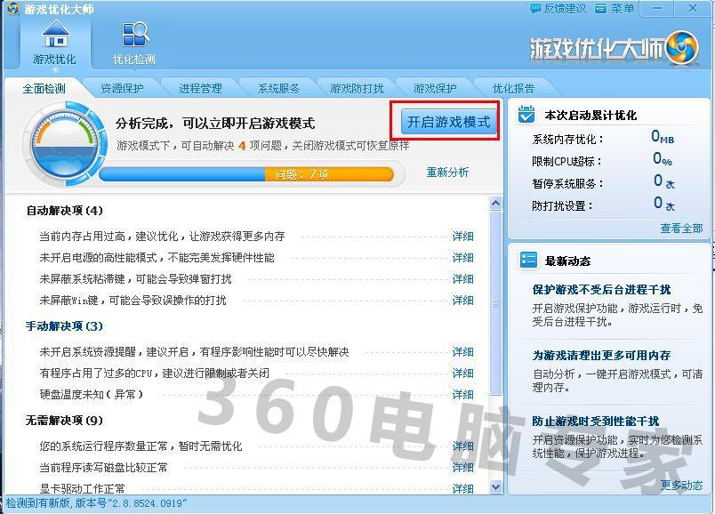Click the app logo in title bar
This screenshot has width=715, height=514.
point(12,9)
